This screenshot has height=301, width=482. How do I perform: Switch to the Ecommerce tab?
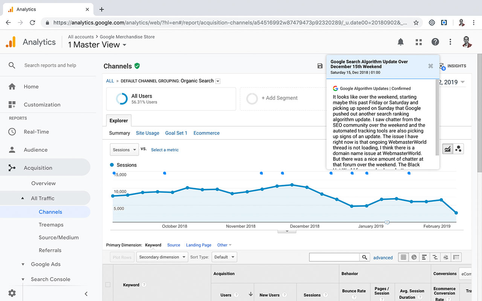pos(206,133)
